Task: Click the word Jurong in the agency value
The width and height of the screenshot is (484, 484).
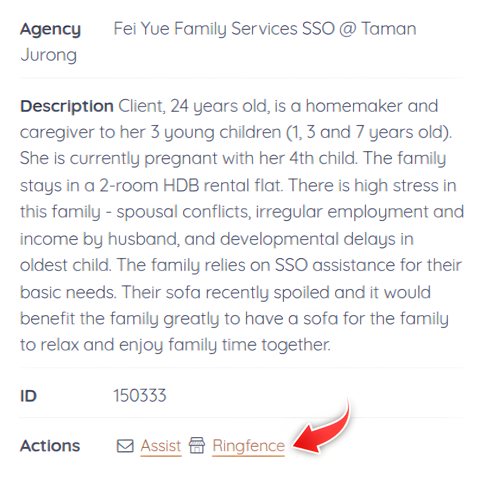Action: (48, 55)
